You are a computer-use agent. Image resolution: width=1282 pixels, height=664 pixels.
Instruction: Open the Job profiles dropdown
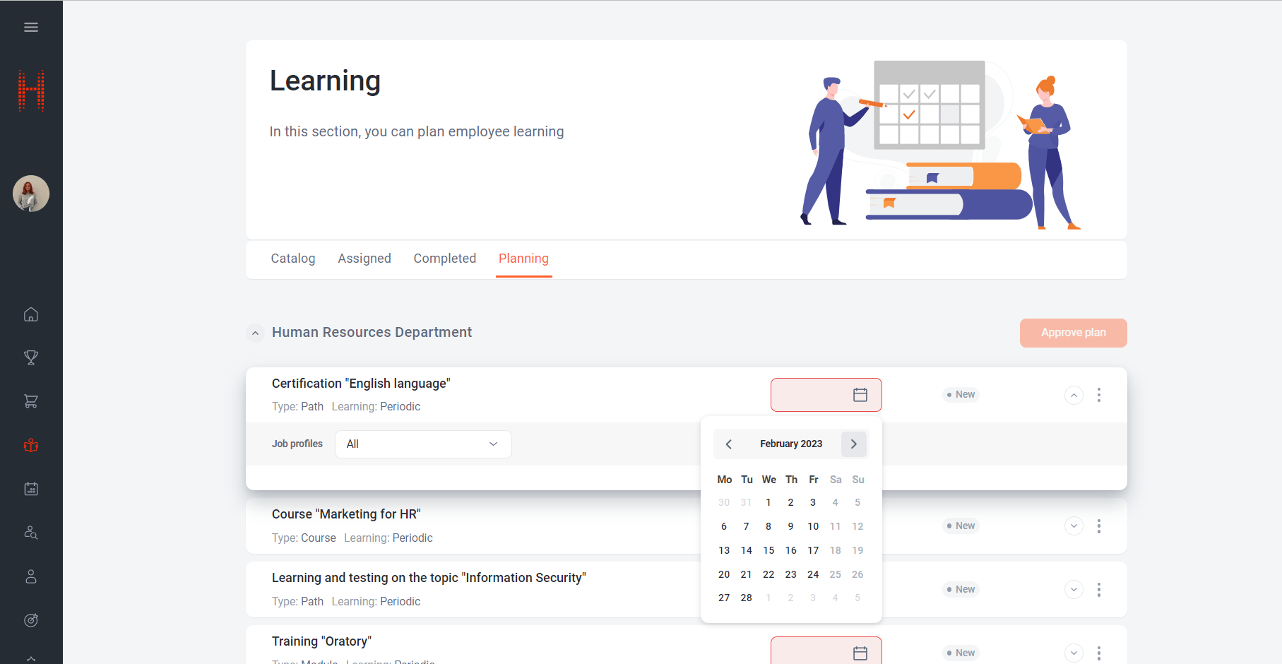(x=422, y=444)
